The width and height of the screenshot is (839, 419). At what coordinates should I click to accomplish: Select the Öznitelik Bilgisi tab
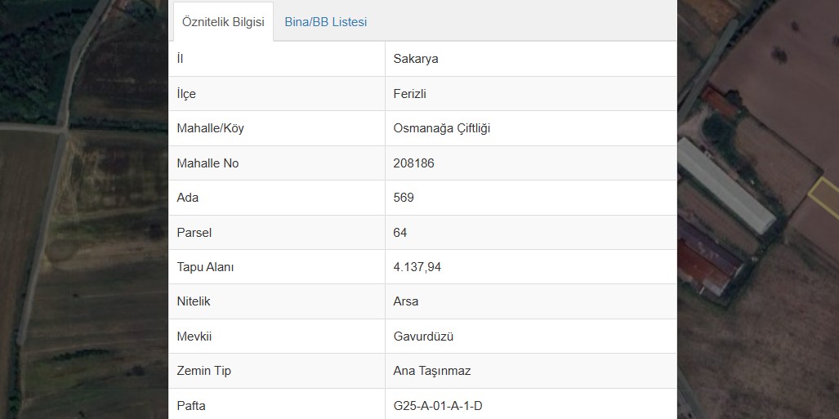tap(223, 22)
